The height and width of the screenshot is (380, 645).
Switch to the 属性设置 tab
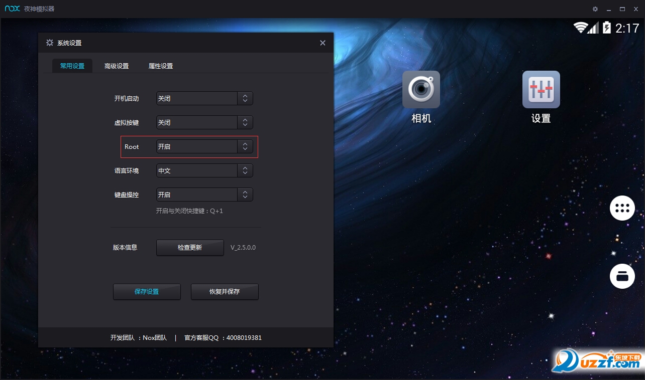click(x=160, y=65)
